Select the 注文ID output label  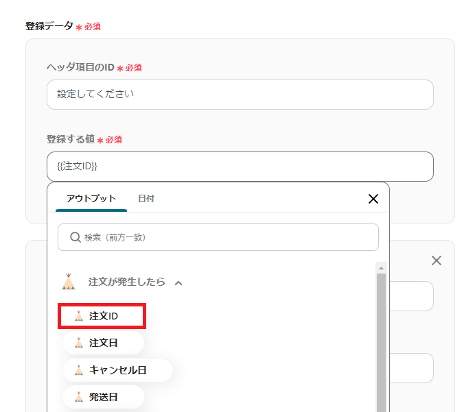pyautogui.click(x=104, y=316)
